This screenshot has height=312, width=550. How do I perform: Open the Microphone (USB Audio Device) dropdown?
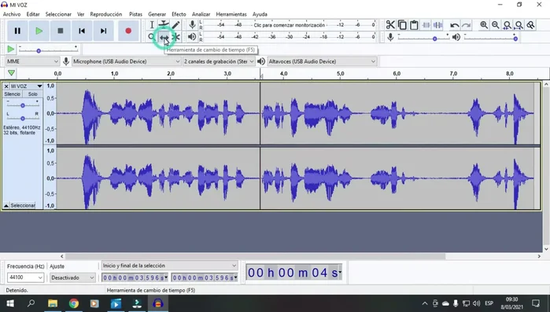(126, 61)
